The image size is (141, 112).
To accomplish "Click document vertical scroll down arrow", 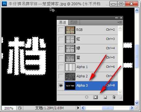I will (137, 103).
